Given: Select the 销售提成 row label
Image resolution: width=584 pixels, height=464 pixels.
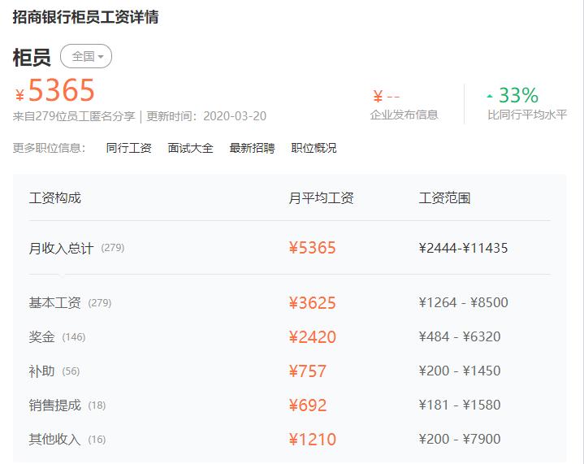Looking at the screenshot, I should point(54,405).
